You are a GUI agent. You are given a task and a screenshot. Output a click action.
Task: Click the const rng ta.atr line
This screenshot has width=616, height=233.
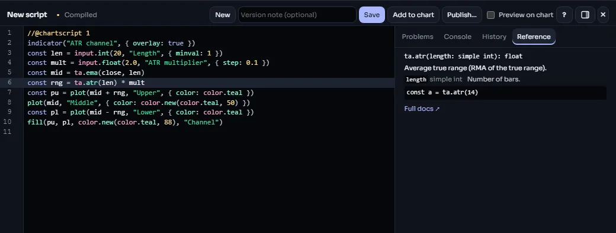[x=86, y=83]
